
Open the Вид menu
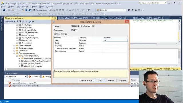tap(18, 7)
